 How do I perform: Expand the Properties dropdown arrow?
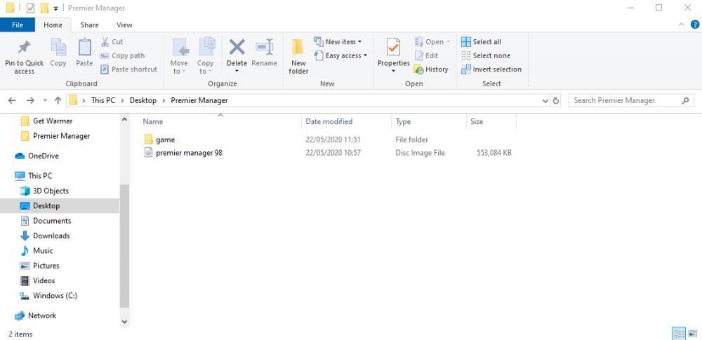click(394, 71)
